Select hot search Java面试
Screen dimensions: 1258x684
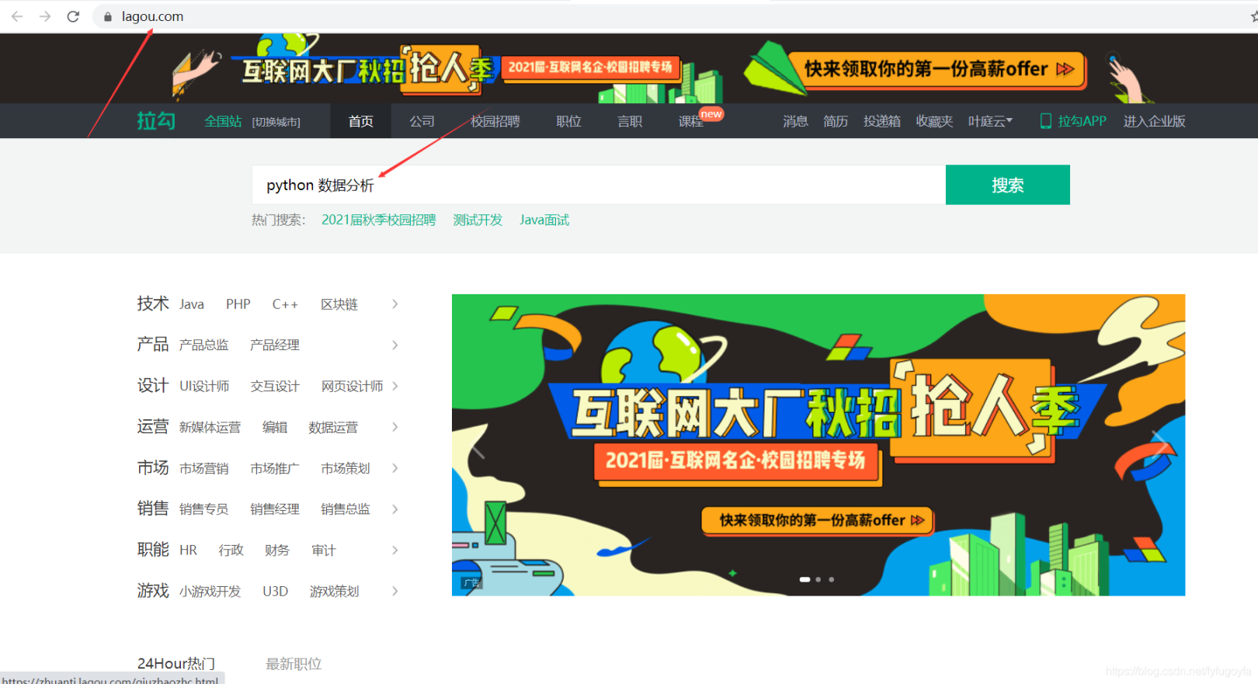coord(544,220)
